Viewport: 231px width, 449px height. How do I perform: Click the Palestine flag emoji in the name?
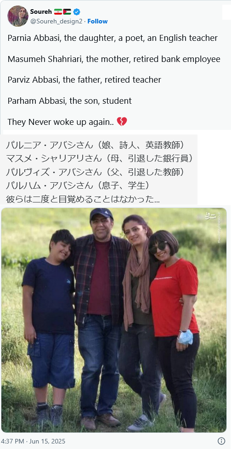point(67,12)
